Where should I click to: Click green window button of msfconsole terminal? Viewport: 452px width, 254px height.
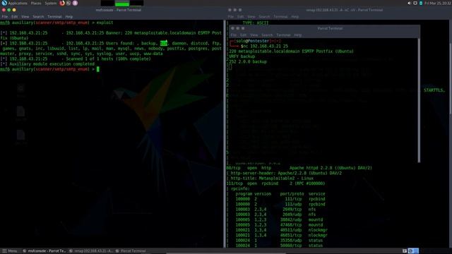[9, 10]
